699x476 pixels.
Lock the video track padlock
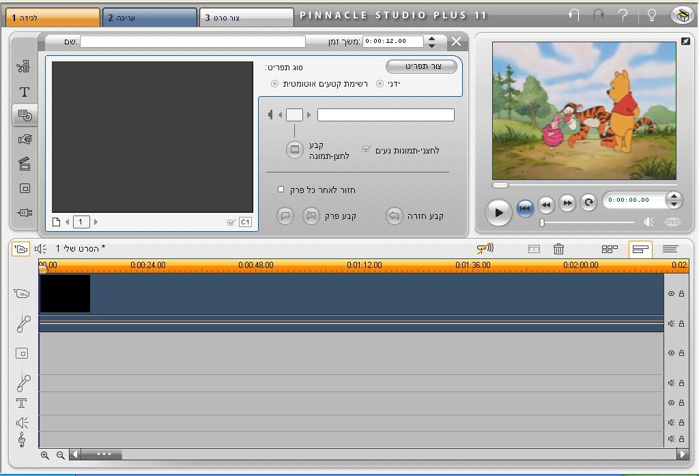coord(682,293)
